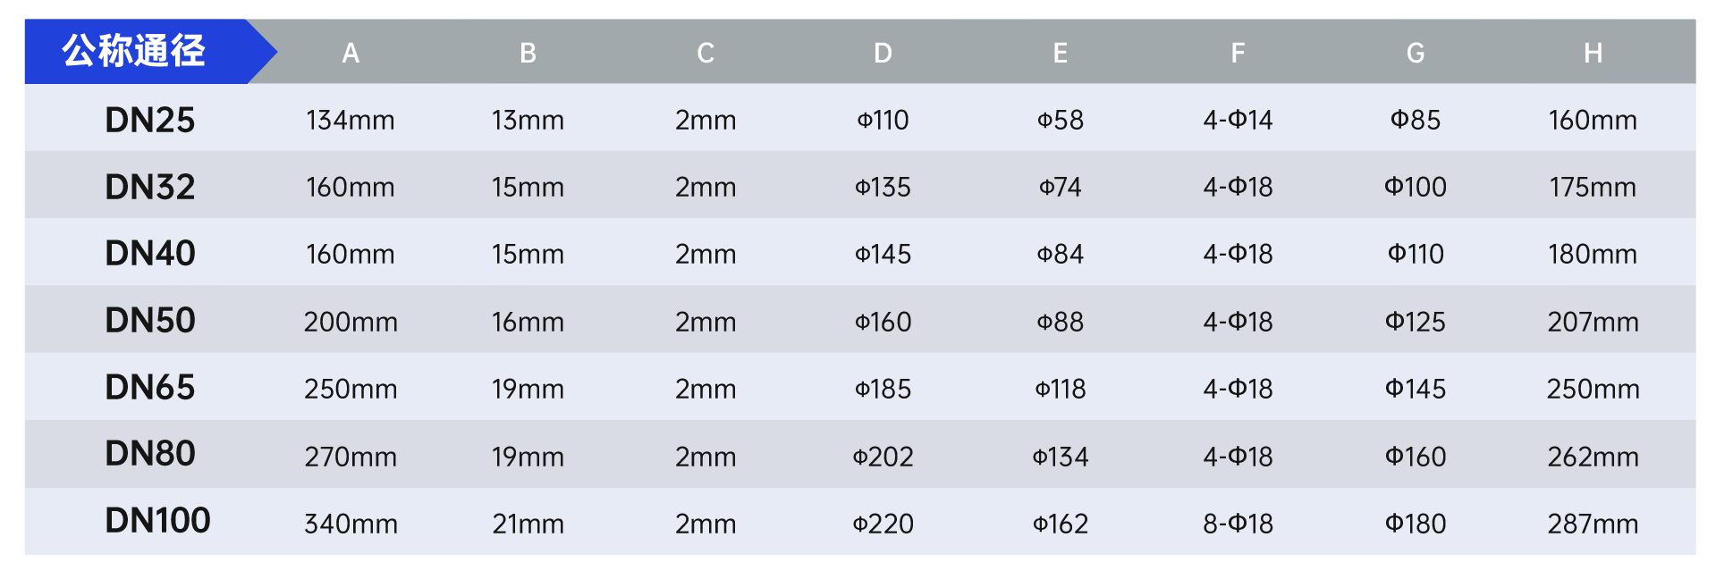Select the Φ160 cell in DN80 row
The image size is (1716, 579).
coord(1415,457)
